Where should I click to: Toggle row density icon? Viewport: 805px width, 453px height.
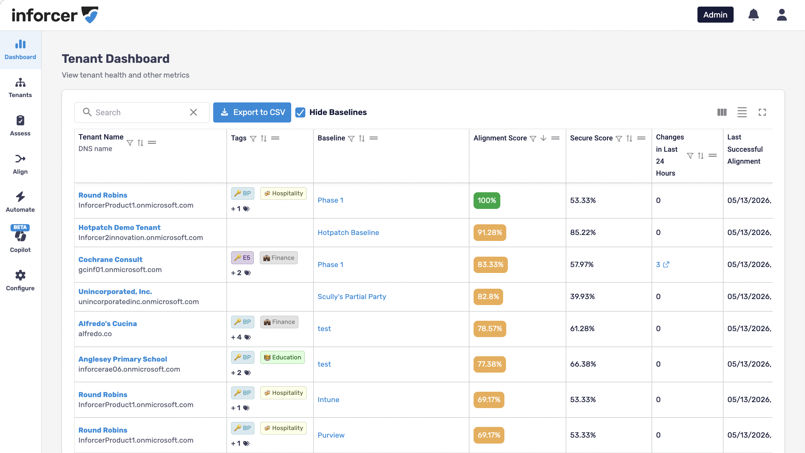point(742,112)
